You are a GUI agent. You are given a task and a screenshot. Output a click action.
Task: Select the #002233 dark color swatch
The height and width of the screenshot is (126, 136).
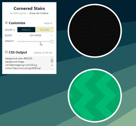coord(26,30)
